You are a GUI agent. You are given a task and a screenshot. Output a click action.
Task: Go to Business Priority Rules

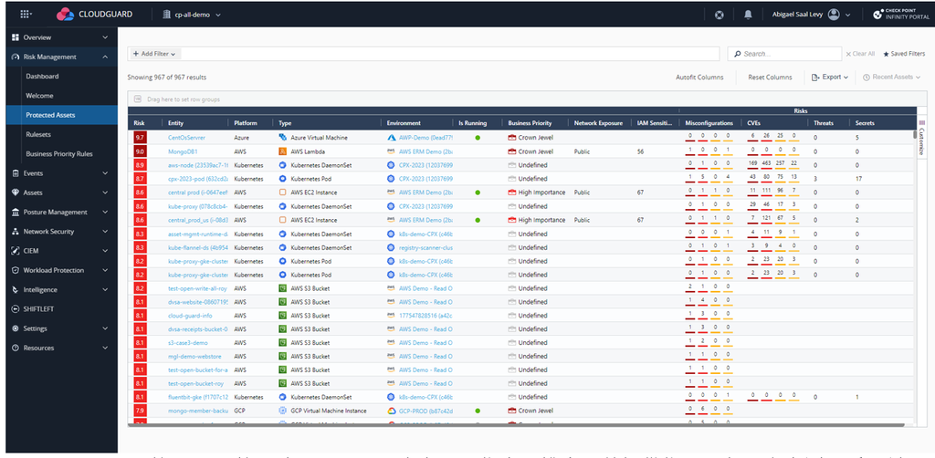58,153
